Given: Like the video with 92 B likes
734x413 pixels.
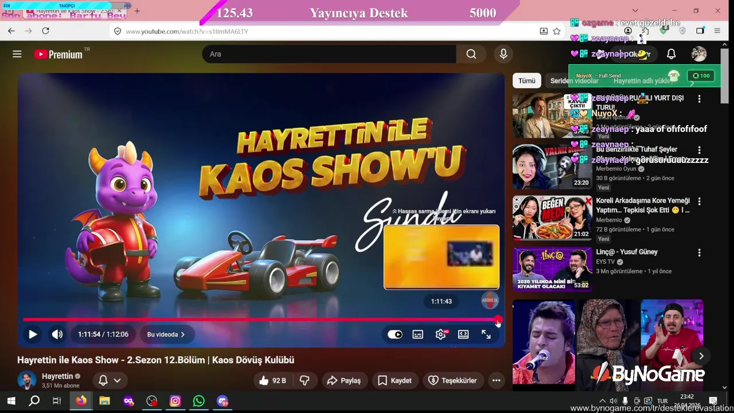Looking at the screenshot, I should (x=272, y=380).
